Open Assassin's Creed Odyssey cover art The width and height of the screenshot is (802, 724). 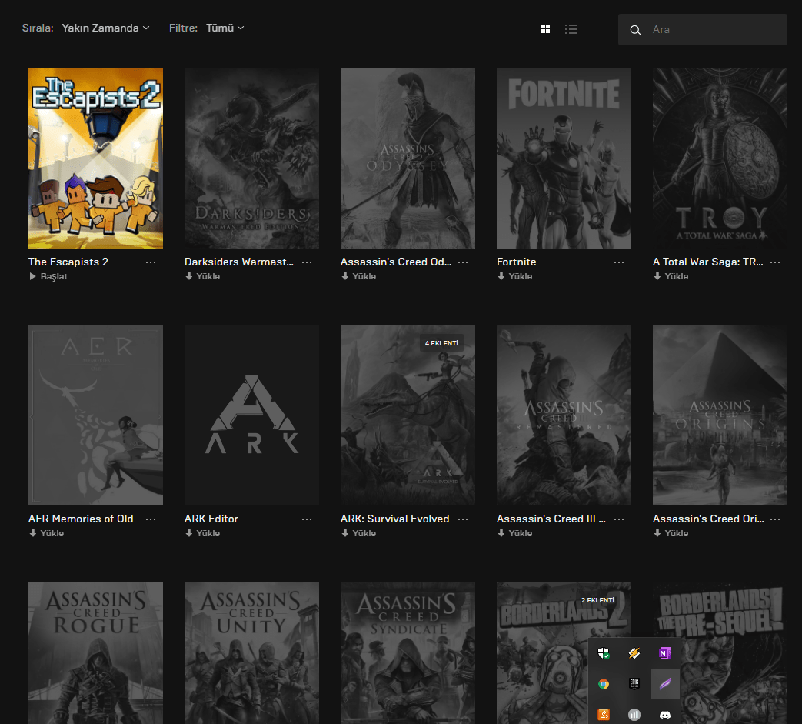[x=408, y=158]
